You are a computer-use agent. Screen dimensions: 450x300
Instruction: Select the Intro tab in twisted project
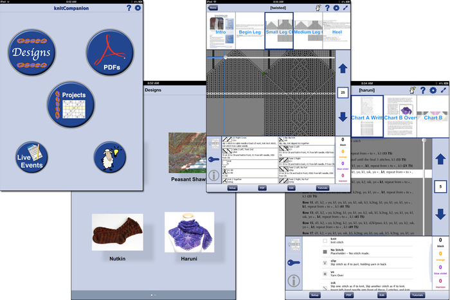[x=221, y=31]
